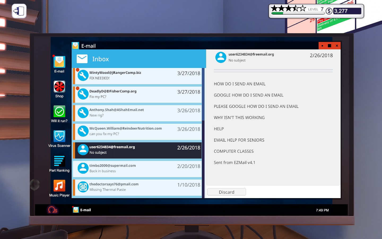Click the OmegaOS start logo in taskbar

pos(53,210)
